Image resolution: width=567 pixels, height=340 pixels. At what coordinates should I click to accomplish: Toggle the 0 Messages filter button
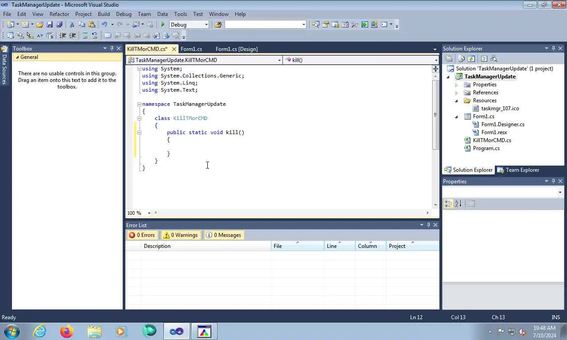(224, 235)
